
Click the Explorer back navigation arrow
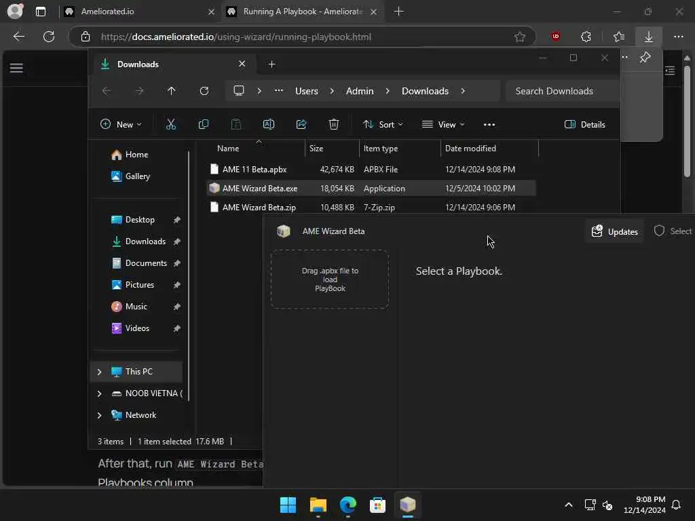coord(107,91)
